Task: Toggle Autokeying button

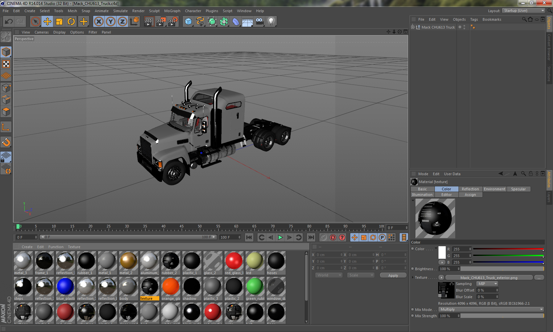Action: tap(333, 237)
